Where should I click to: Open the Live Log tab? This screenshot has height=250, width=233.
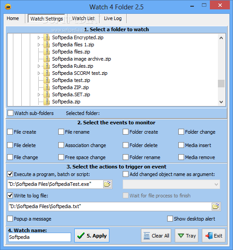(x=113, y=19)
